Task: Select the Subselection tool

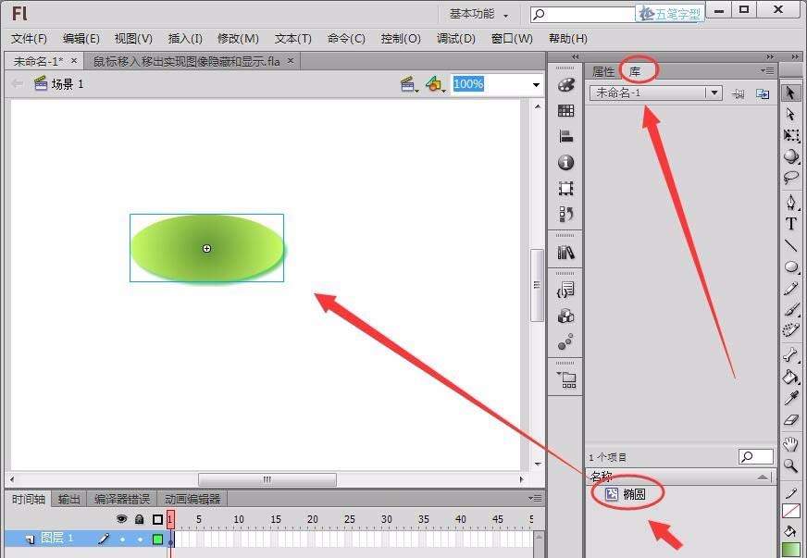Action: click(x=791, y=114)
